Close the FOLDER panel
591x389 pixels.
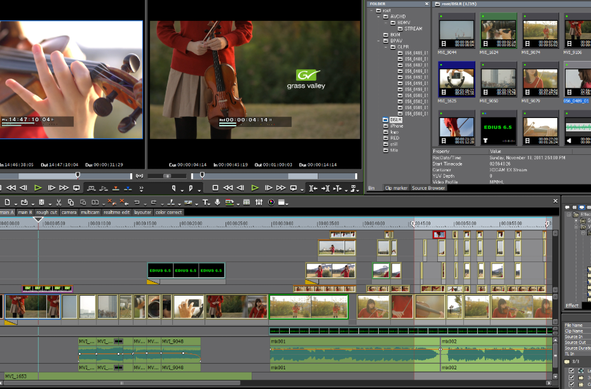pyautogui.click(x=426, y=4)
